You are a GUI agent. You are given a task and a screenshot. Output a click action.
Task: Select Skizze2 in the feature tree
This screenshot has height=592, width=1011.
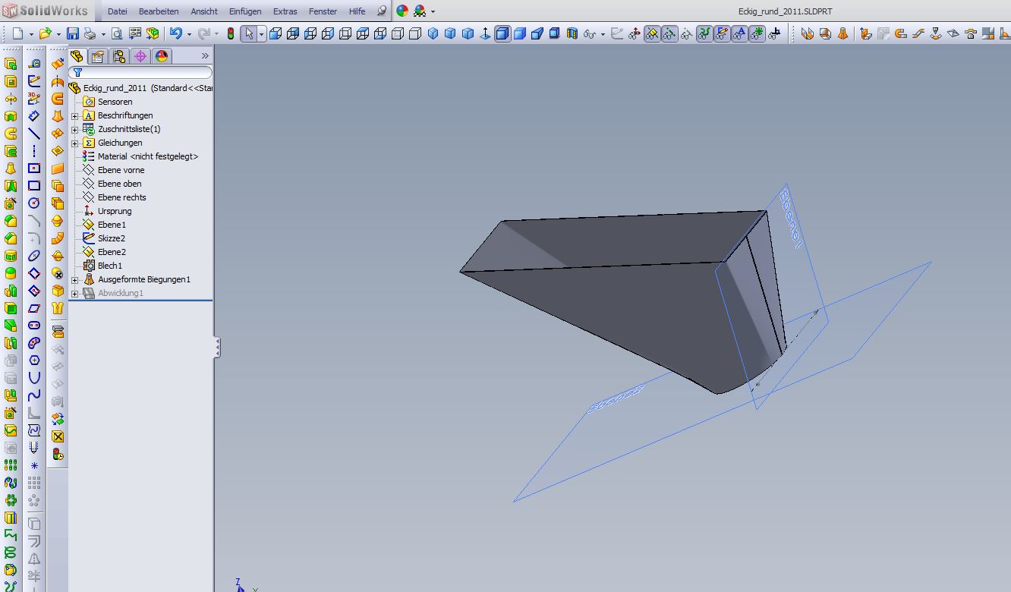(112, 238)
